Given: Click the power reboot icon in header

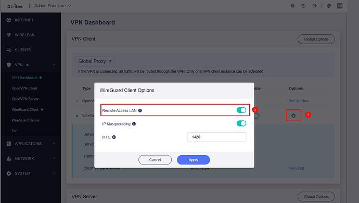Looking at the screenshot, I should (x=303, y=6).
